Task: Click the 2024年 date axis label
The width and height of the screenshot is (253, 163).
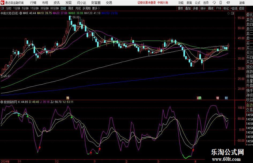Action: point(5,161)
